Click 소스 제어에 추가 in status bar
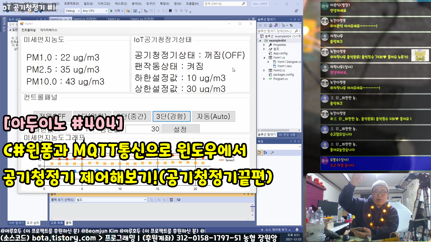 pyautogui.click(x=276, y=230)
